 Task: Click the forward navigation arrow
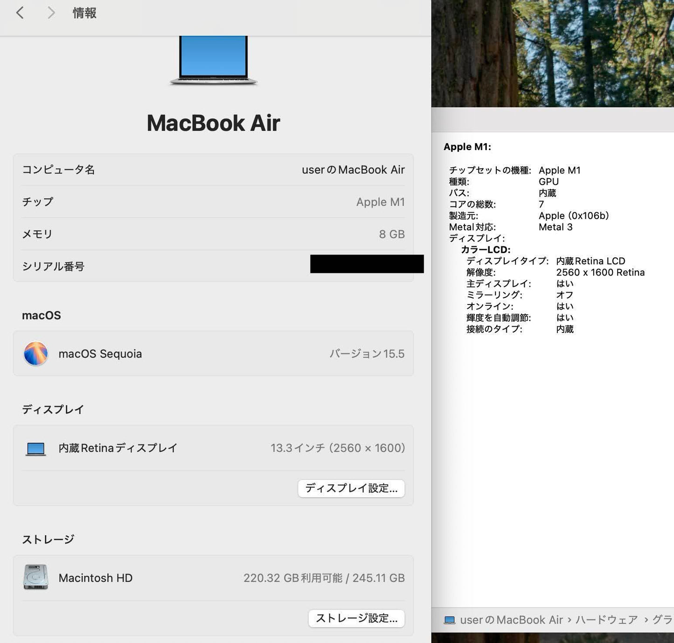click(50, 13)
